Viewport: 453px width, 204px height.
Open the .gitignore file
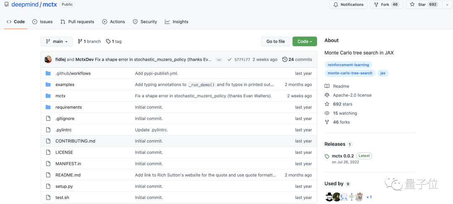pos(65,118)
